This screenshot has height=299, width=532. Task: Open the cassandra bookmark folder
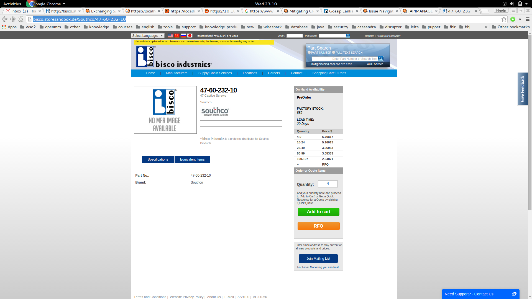[364, 27]
